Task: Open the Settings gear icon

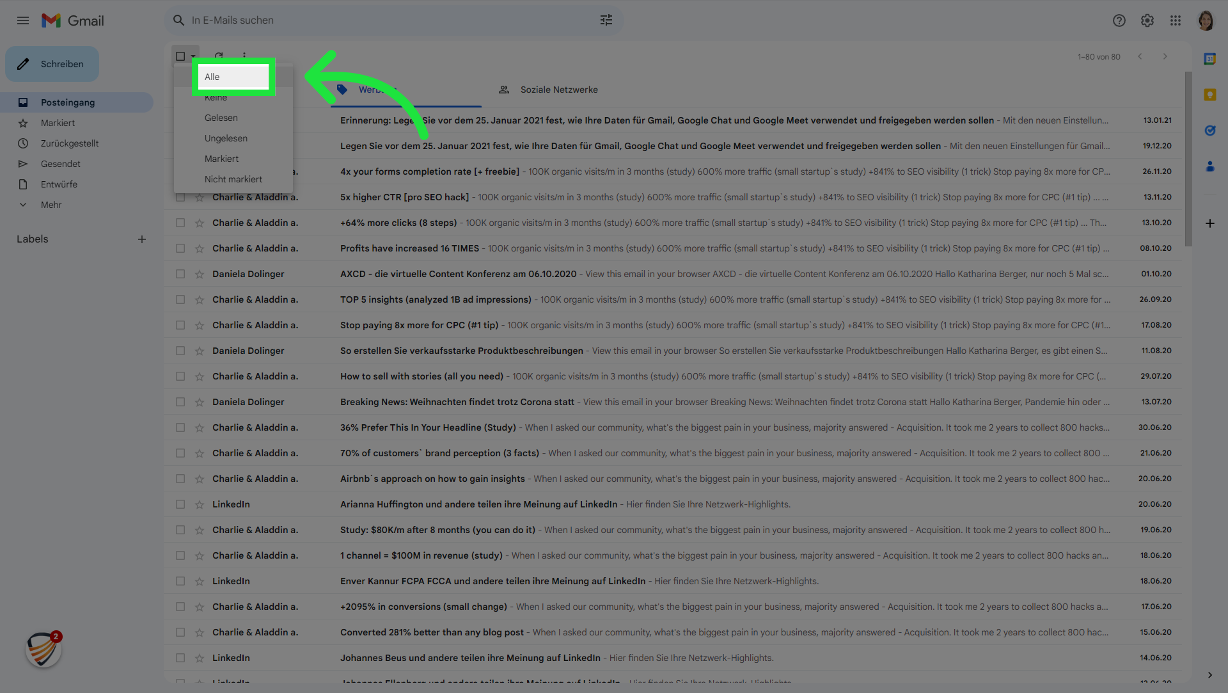Action: (1147, 20)
